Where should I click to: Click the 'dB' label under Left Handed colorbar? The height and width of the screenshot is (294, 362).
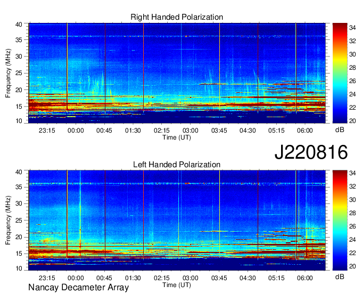pos(340,276)
